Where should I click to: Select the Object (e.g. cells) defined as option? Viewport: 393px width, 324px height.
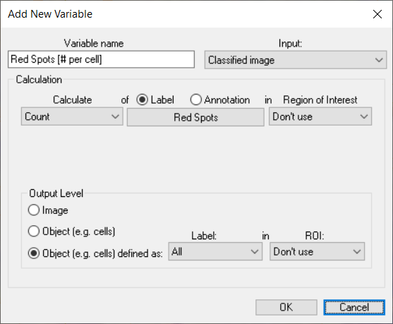pyautogui.click(x=34, y=253)
